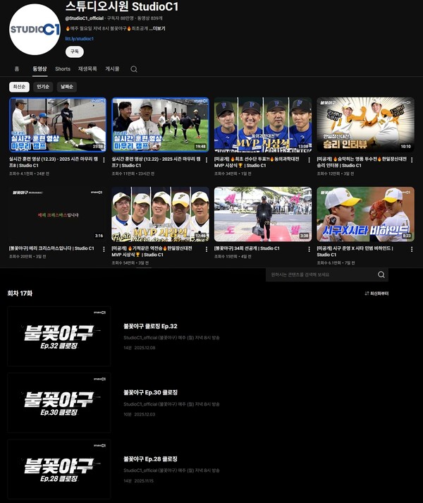Select the 인기순 filter chip
The height and width of the screenshot is (503, 423).
43,87
